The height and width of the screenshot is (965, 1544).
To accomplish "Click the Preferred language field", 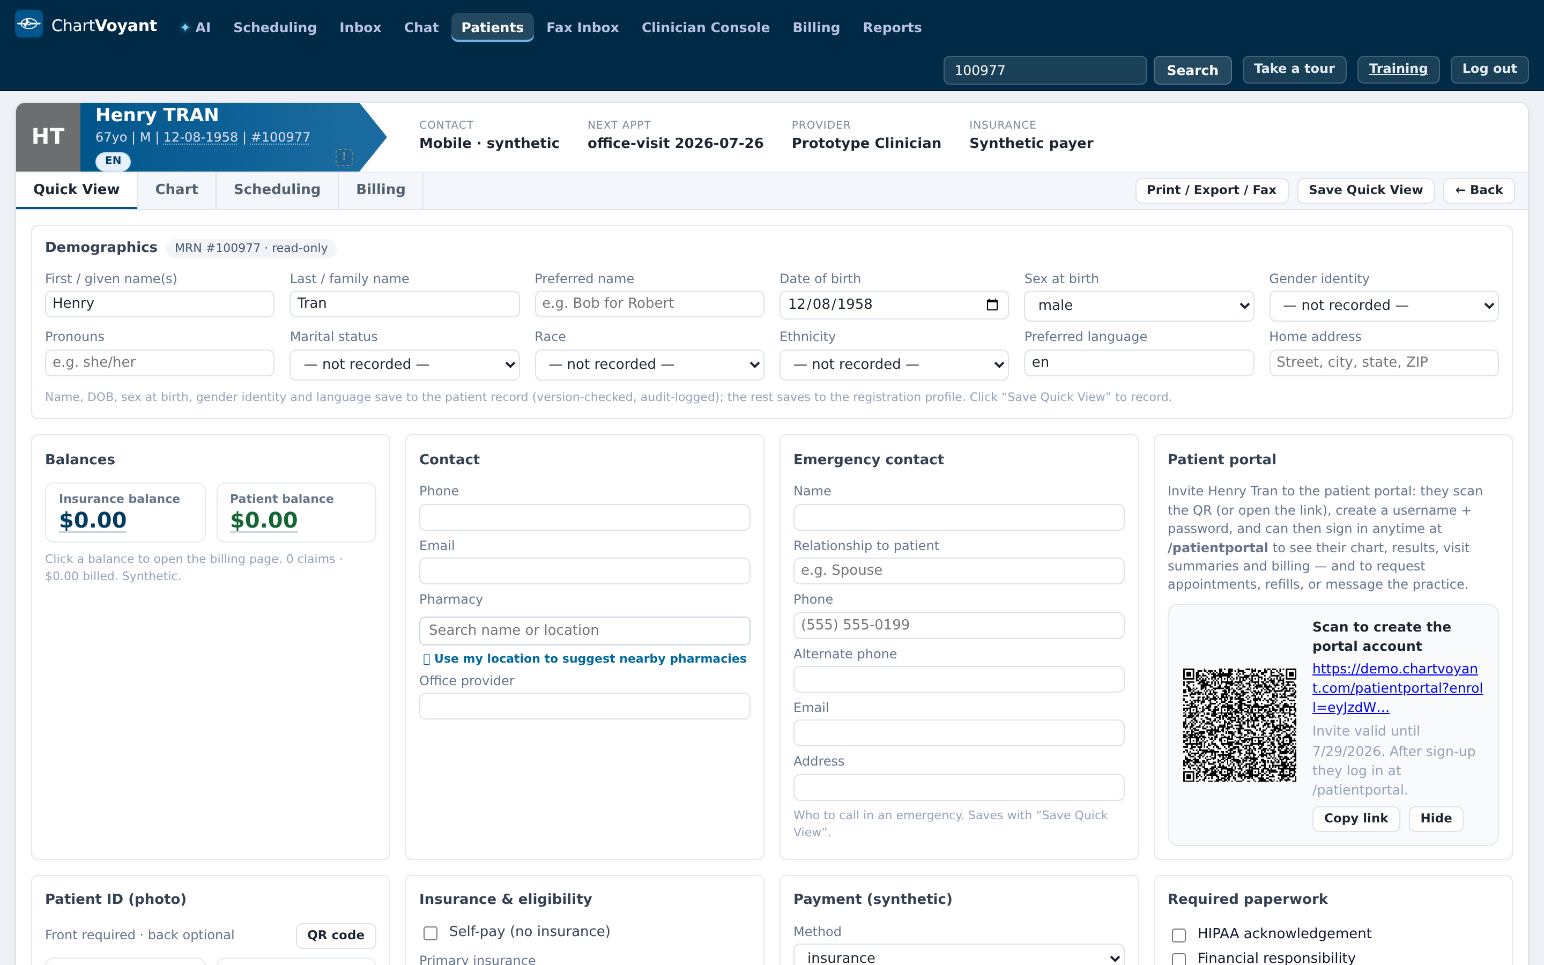I will tap(1139, 362).
